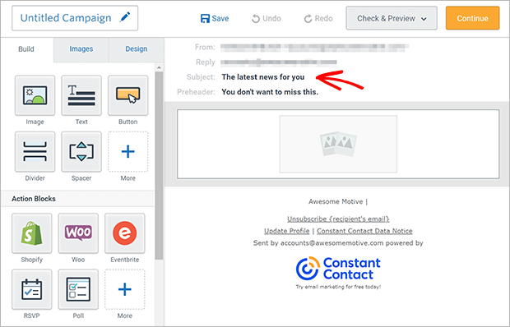Open More blocks under Build section
Image resolution: width=510 pixels, height=327 pixels.
[x=128, y=152]
